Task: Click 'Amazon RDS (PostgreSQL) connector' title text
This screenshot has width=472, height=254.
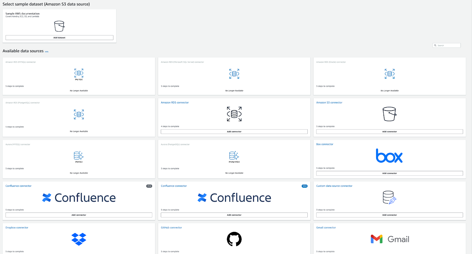Action: coord(23,103)
